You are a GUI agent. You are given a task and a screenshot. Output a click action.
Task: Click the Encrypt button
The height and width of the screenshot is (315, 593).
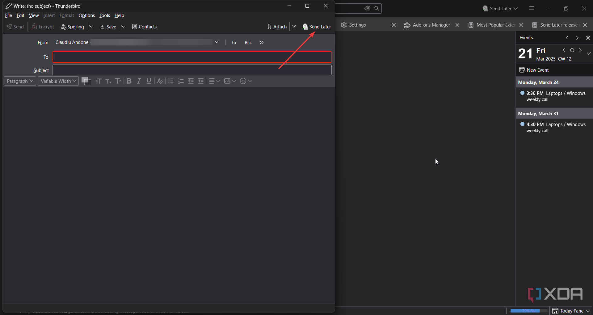(x=43, y=27)
